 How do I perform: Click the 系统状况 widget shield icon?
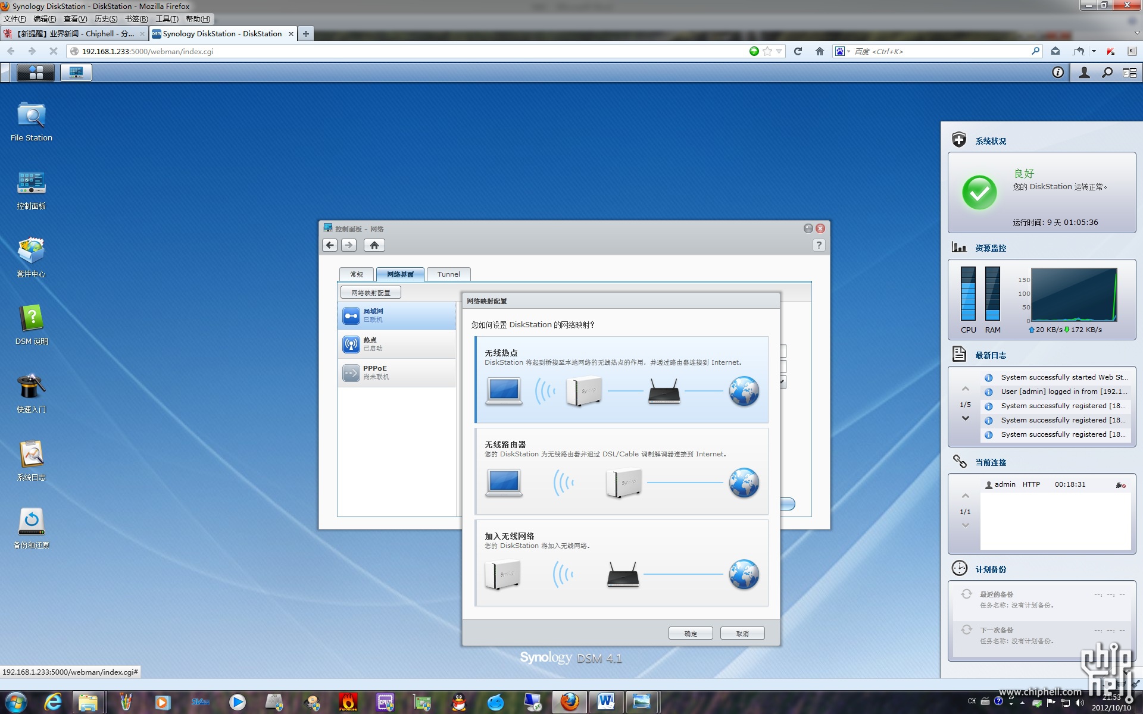click(959, 140)
